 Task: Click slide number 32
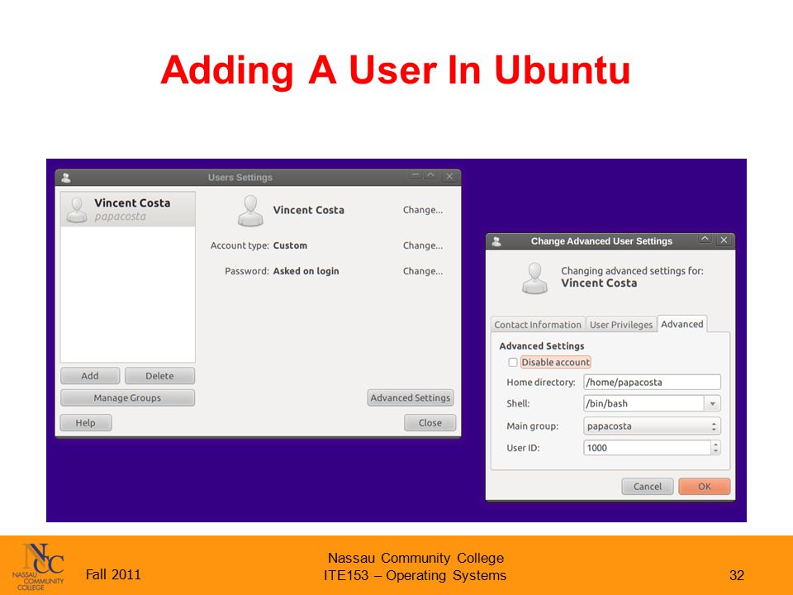(737, 575)
